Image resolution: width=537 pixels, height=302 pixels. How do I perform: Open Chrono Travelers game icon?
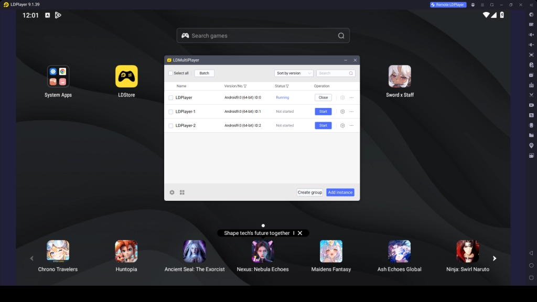[x=58, y=251]
